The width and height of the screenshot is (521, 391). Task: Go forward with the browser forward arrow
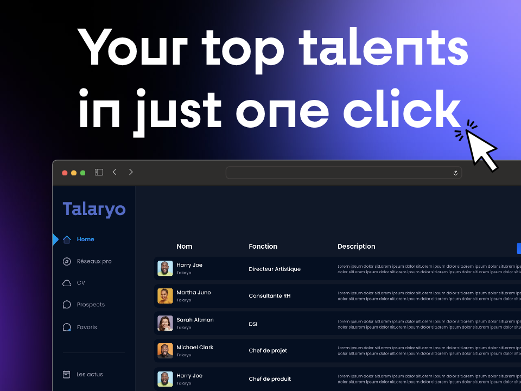pyautogui.click(x=131, y=172)
